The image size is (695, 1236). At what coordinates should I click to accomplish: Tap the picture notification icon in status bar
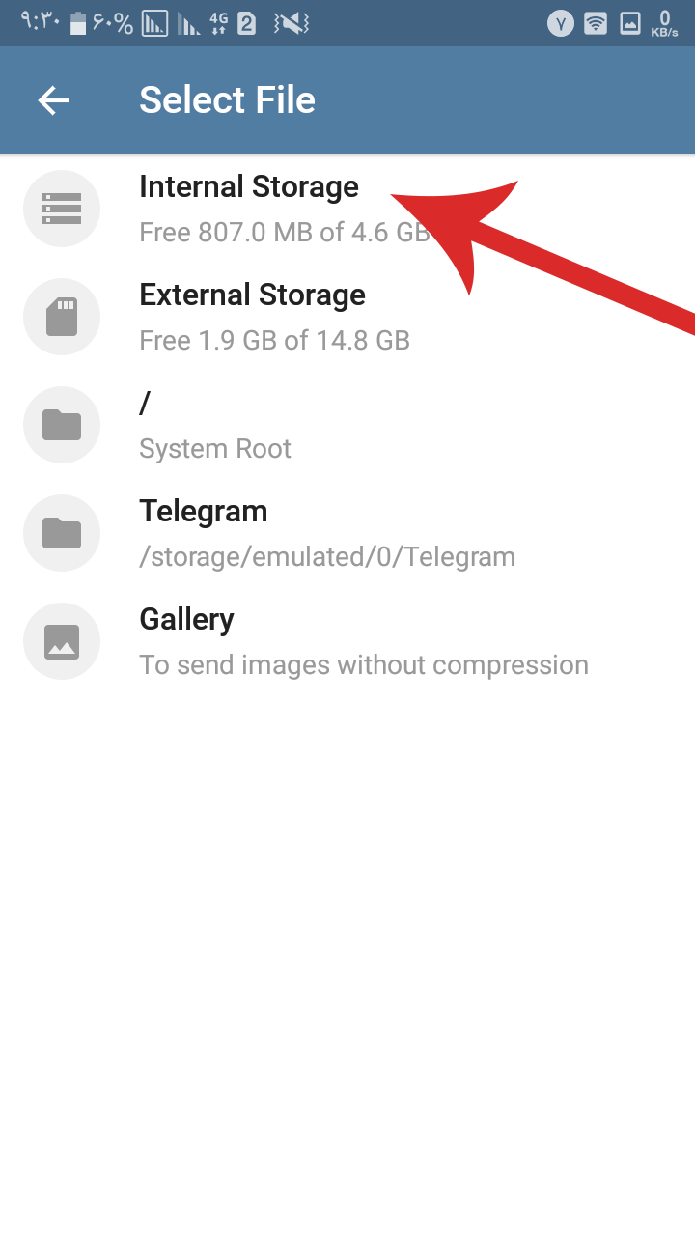(630, 23)
